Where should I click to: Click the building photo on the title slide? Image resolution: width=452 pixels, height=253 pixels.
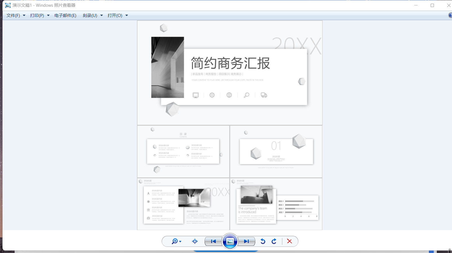point(168,67)
